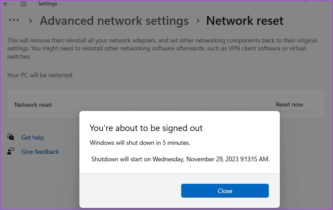Click the back arrow in Settings
333x210 pixels.
click(6, 4)
